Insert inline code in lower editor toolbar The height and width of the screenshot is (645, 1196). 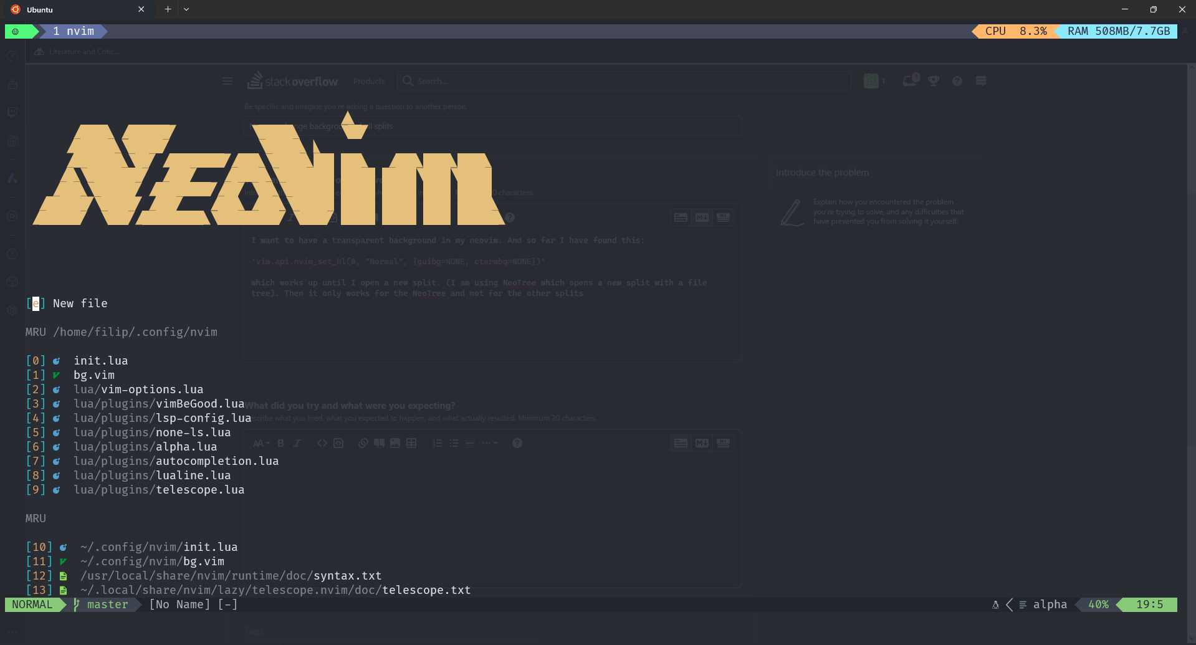click(x=322, y=443)
